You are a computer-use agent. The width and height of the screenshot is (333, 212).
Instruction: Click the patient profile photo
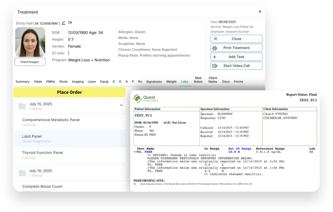(30, 42)
